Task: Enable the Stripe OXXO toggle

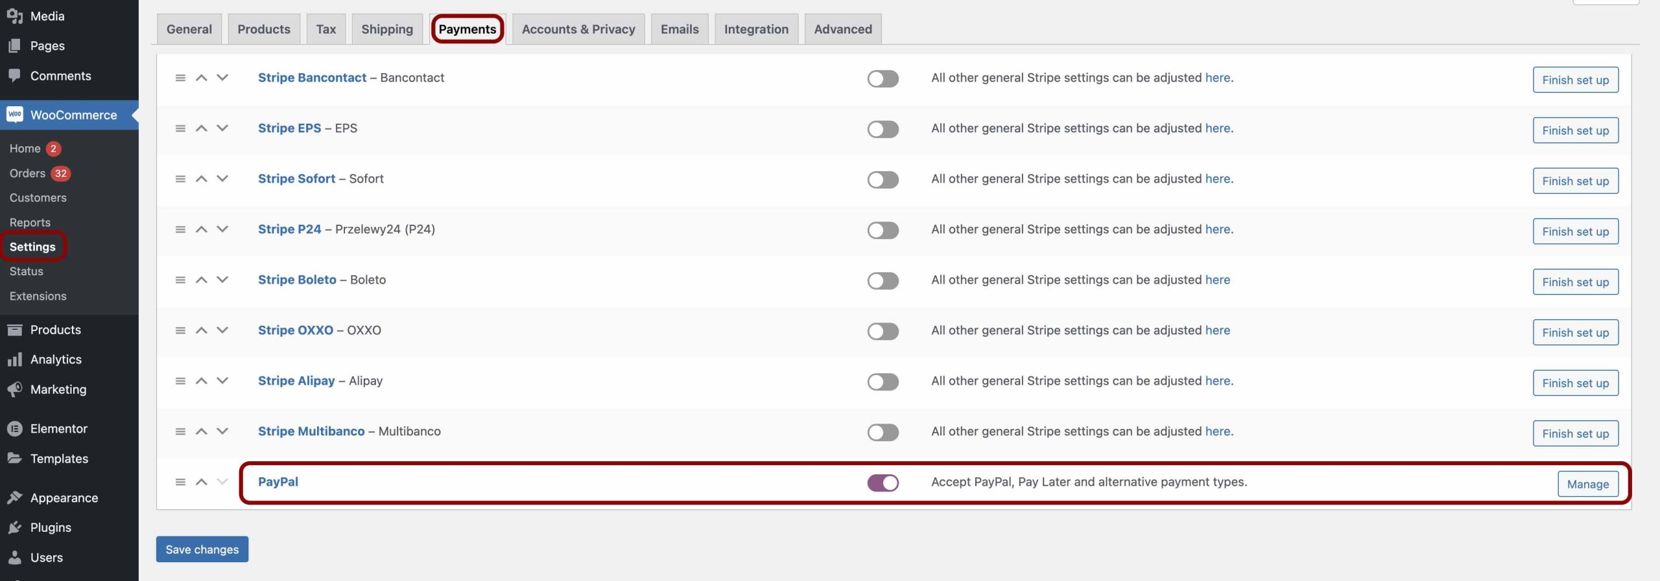Action: tap(883, 332)
